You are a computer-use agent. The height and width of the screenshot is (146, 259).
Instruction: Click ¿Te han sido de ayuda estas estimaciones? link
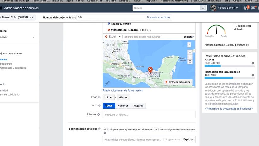(229, 109)
